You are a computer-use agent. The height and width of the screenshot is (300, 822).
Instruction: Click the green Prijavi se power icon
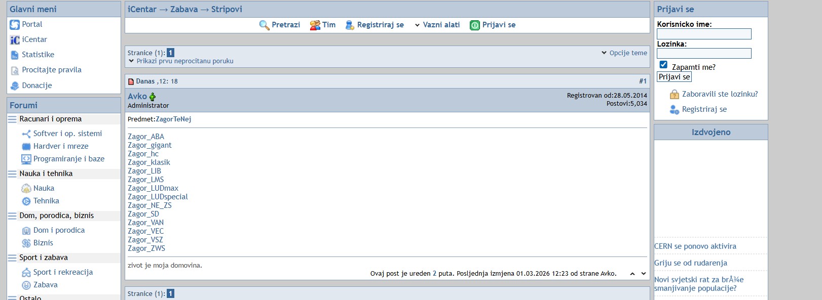tap(474, 25)
